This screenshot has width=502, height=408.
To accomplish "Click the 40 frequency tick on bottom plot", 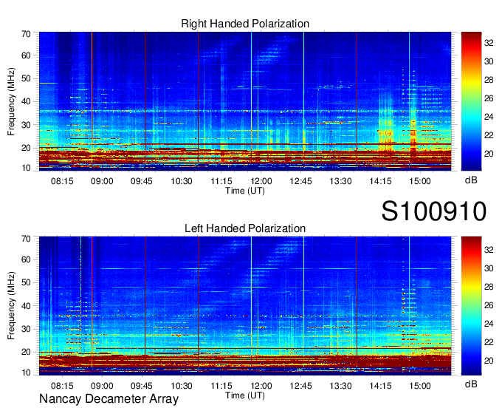I will (26, 306).
